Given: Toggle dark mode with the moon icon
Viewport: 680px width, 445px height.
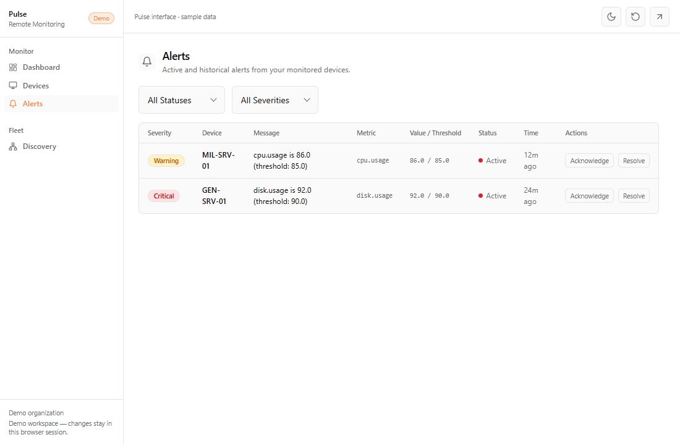Looking at the screenshot, I should 611,17.
